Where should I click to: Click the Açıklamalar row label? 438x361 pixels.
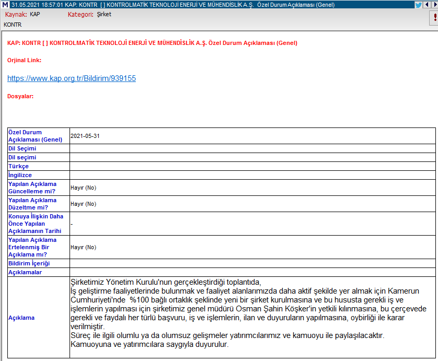coord(25,272)
